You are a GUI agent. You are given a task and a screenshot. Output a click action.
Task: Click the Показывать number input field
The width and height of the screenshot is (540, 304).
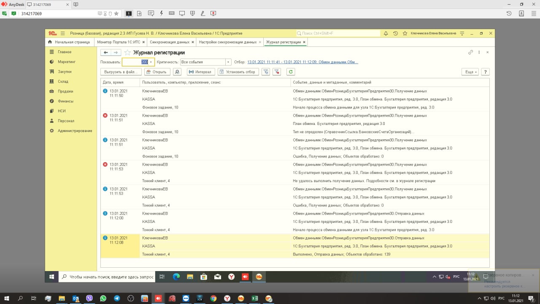tap(135, 62)
